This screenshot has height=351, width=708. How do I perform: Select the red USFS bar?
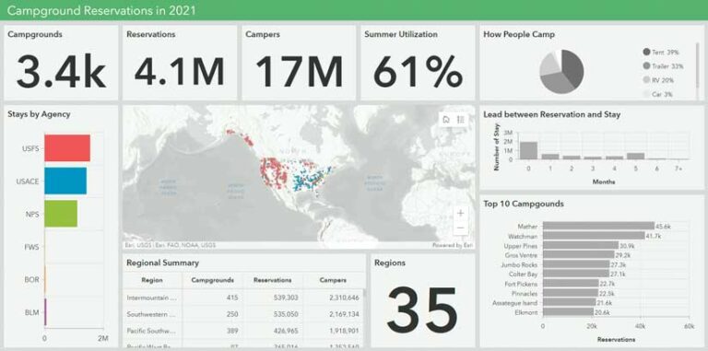click(67, 148)
